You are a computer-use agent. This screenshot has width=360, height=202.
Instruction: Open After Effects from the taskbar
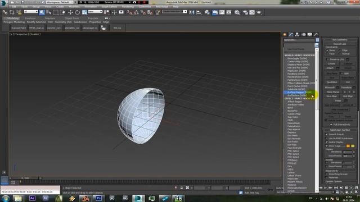(x=32, y=198)
